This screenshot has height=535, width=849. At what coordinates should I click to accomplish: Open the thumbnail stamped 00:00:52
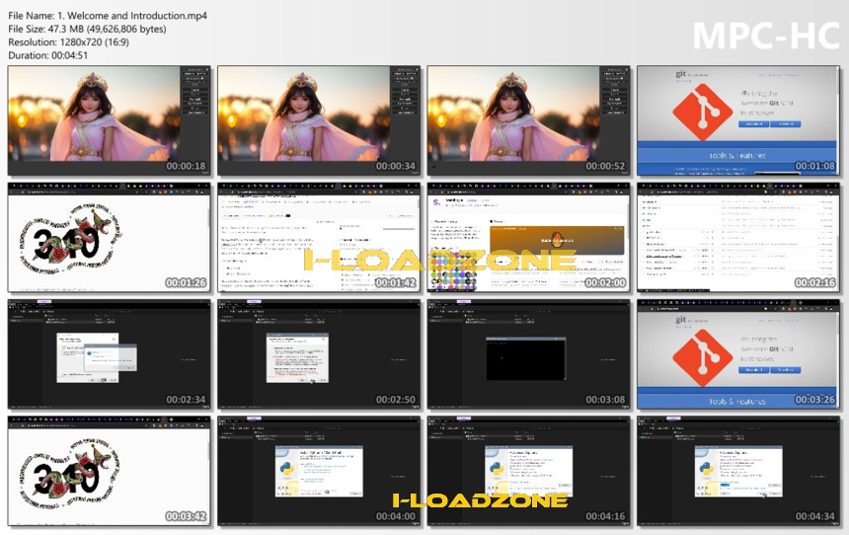click(528, 120)
